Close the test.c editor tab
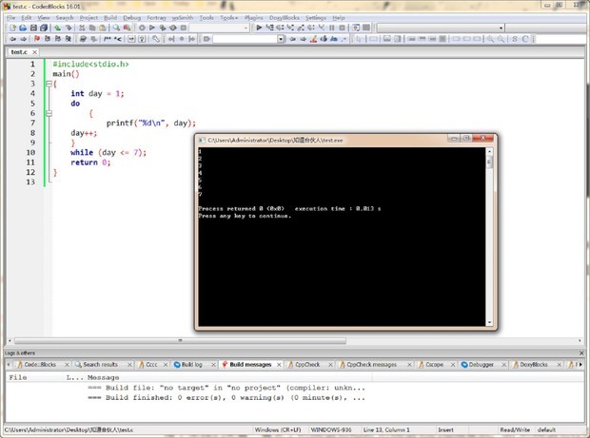This screenshot has height=438, width=590. tap(34, 52)
